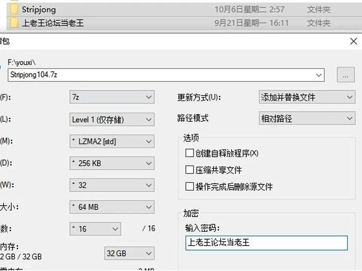
Task: Click the Stripjong folder name
Action: click(39, 9)
